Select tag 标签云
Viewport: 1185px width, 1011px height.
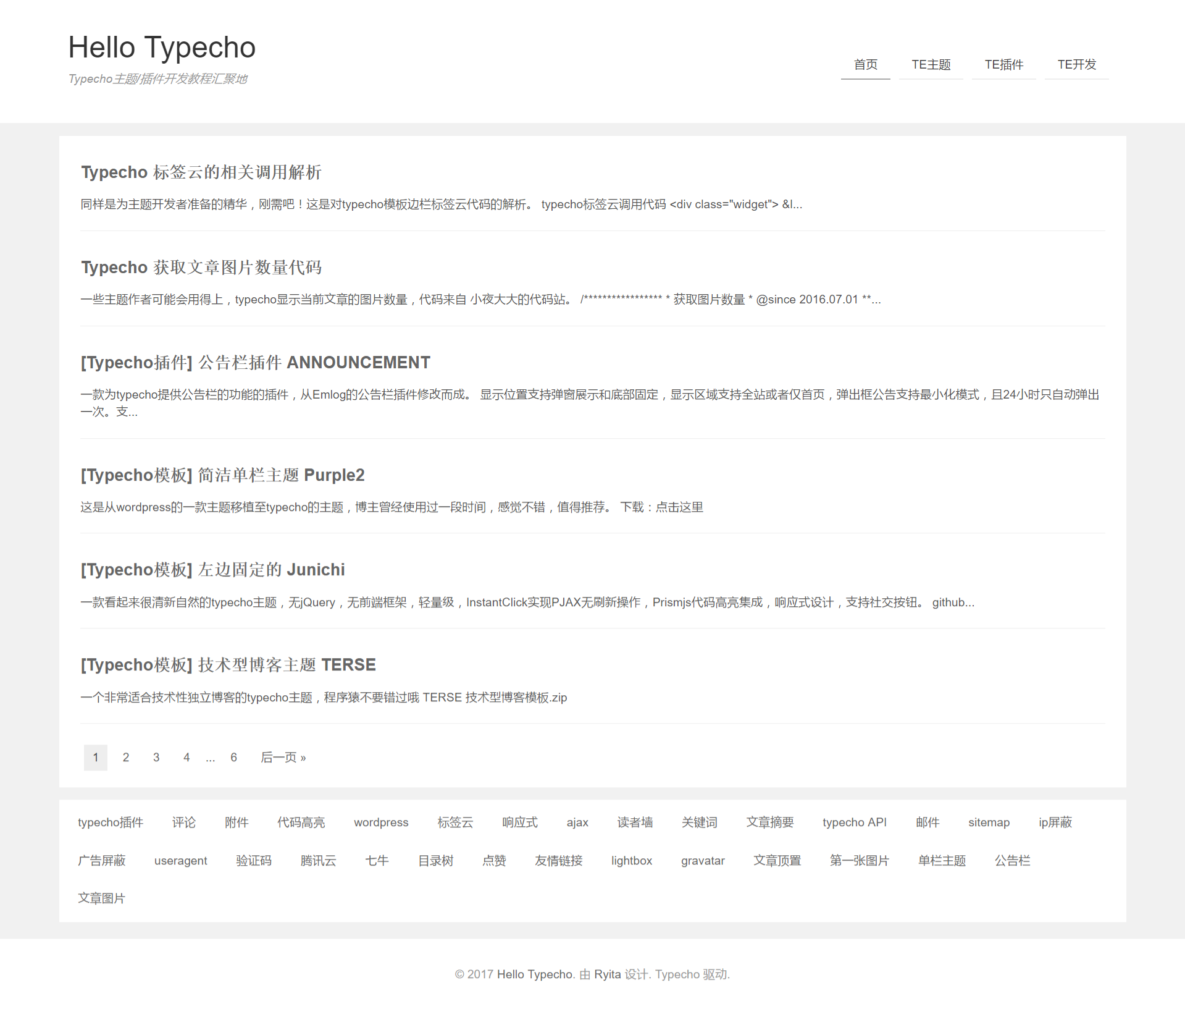455,823
